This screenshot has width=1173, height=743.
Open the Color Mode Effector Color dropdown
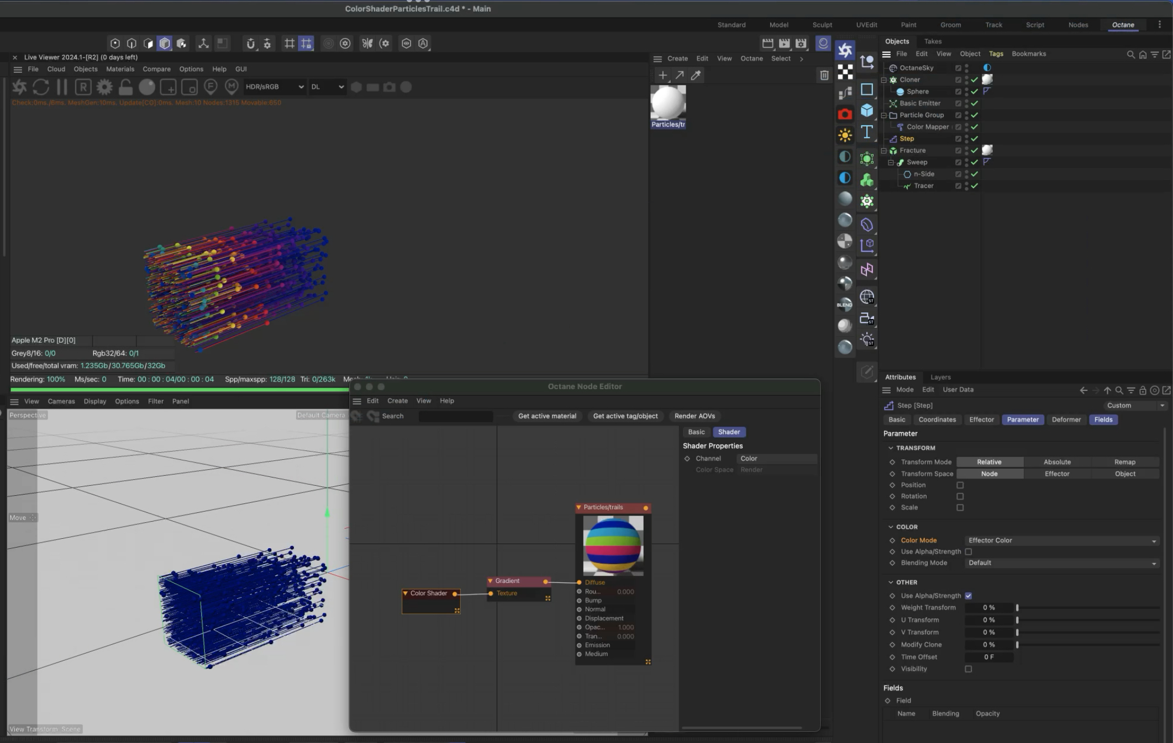[x=1060, y=540]
